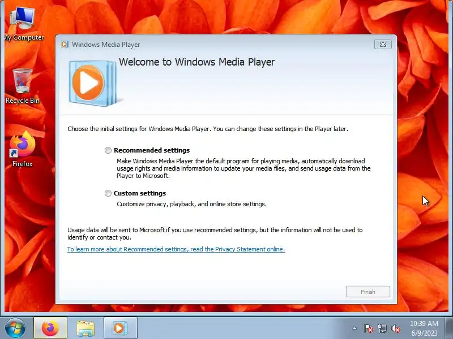Screen dimensions: 453x339
Task: Click the Show desktop strip
Action: point(448,328)
